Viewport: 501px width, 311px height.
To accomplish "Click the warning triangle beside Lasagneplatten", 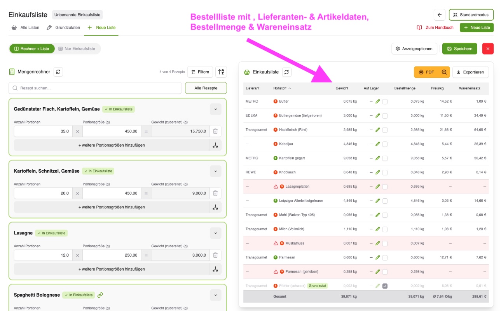I will click(276, 187).
